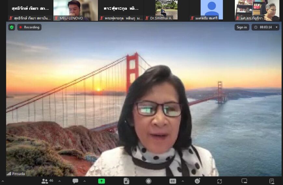Image resolution: width=283 pixels, height=185 pixels.
Task: Open the meeting timer dropdown
Action: [x=277, y=27]
